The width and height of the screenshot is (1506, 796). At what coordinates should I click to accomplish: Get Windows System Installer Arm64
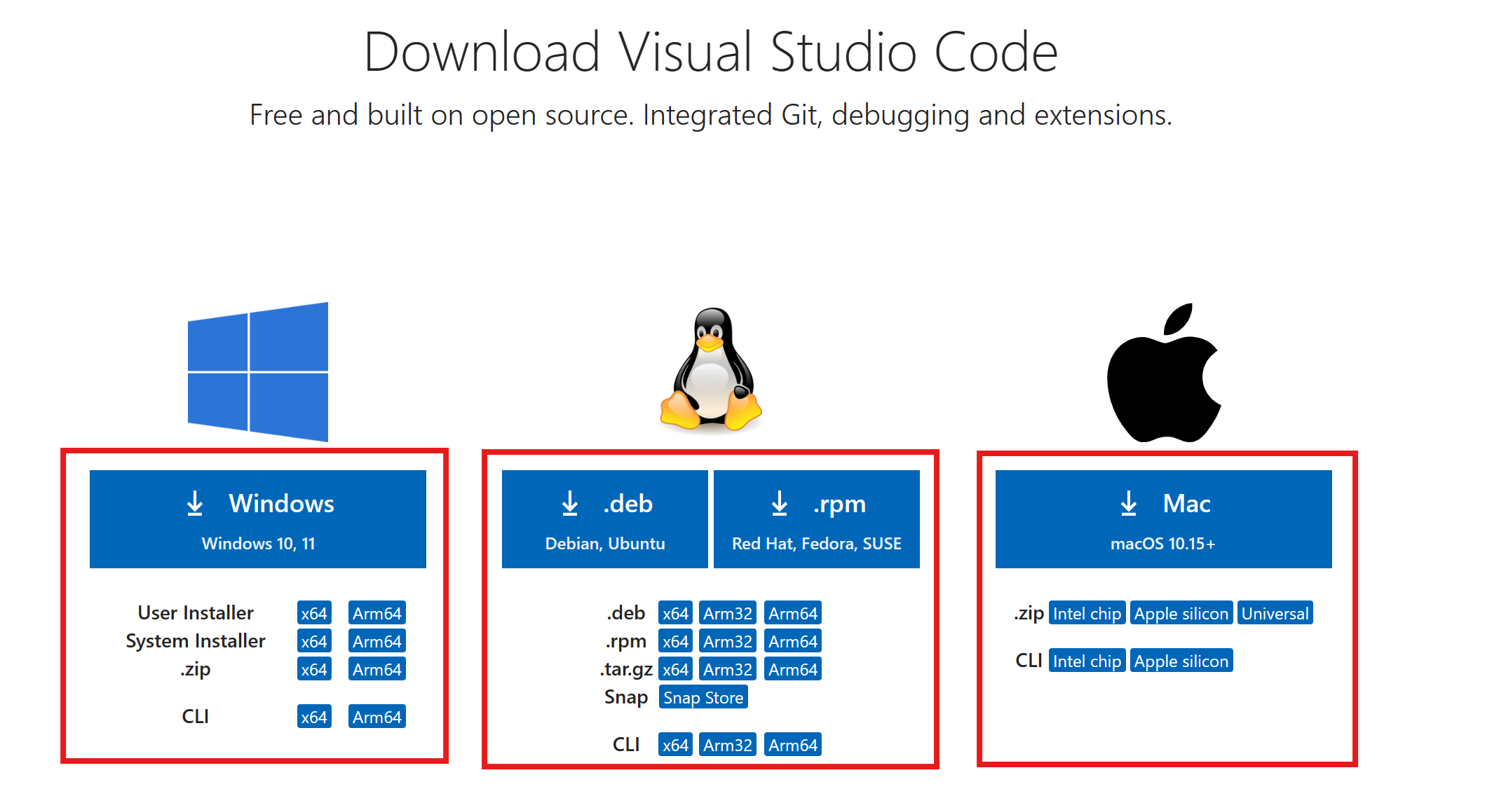click(376, 641)
